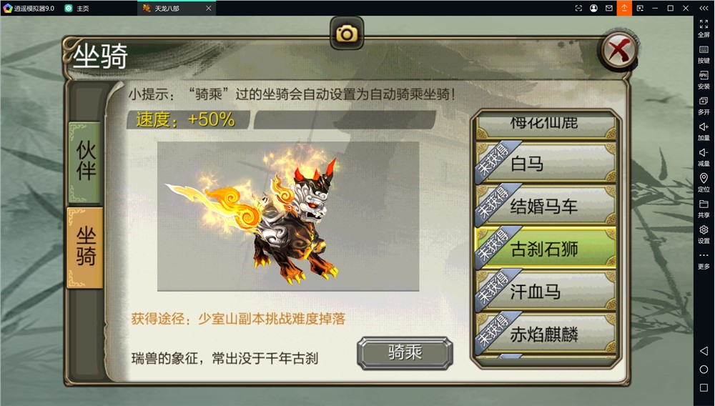Open the 定位 location icon
715x406 pixels.
click(704, 182)
